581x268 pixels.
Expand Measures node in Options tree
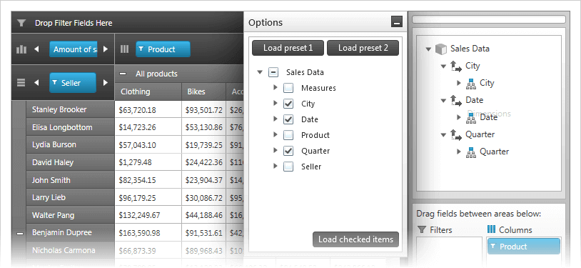275,88
